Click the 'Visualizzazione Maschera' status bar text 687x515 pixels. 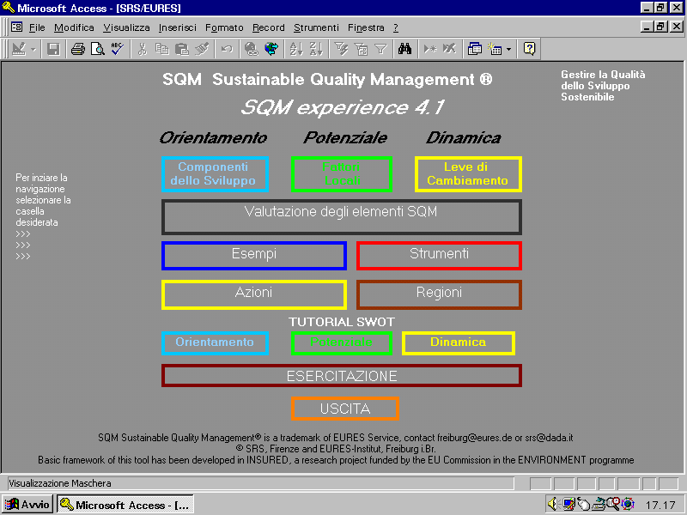coord(60,483)
